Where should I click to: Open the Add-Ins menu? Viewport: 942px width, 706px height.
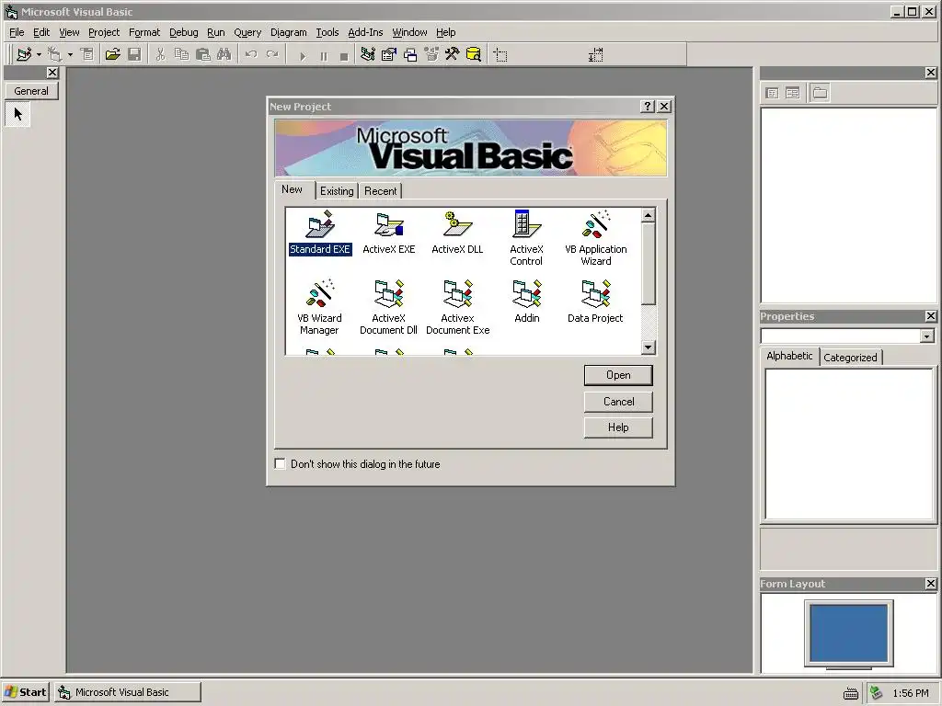pyautogui.click(x=365, y=32)
